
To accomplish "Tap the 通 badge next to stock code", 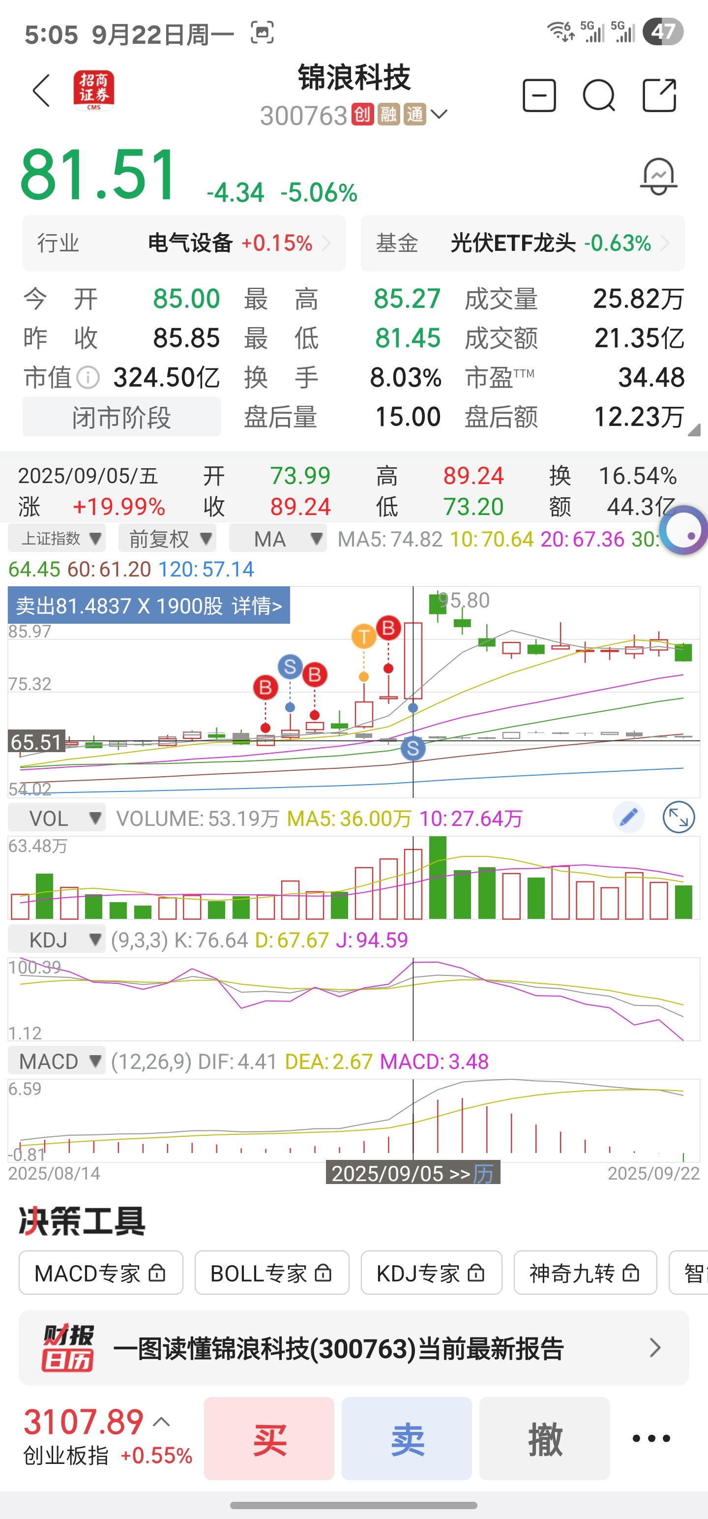I will (415, 115).
